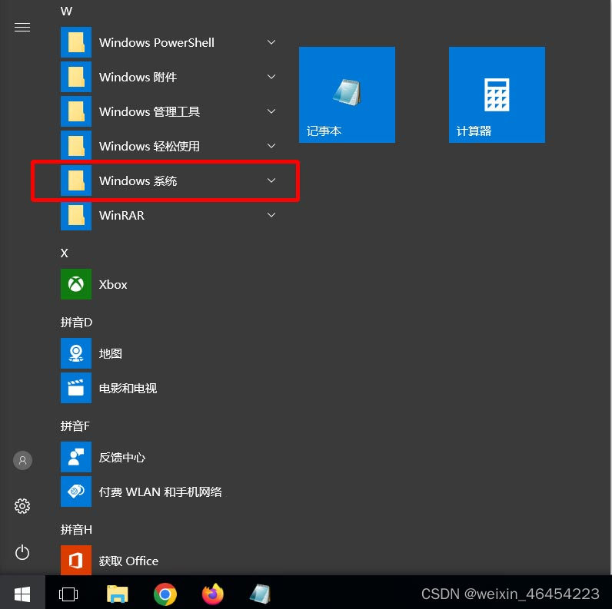Viewport: 612px width, 609px height.
Task: Expand the WinRAR chevron
Action: (x=271, y=215)
